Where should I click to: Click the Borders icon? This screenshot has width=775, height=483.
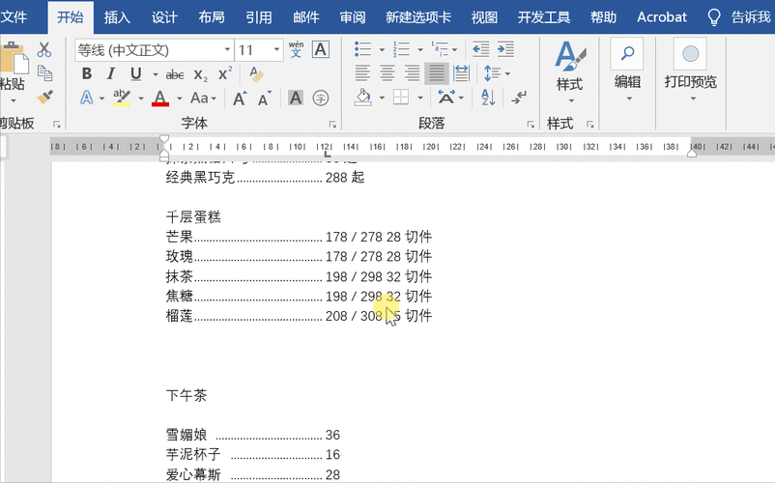coord(401,98)
